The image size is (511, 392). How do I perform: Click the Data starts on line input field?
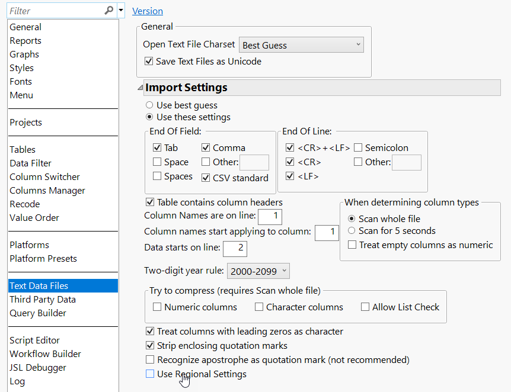click(235, 248)
